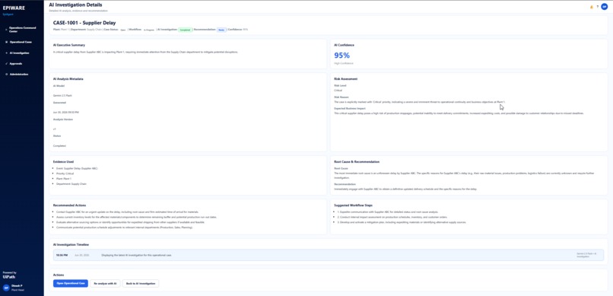The width and height of the screenshot is (613, 296).
Task: Click the Operations Command Center sidebar icon
Action: pyautogui.click(x=6, y=30)
